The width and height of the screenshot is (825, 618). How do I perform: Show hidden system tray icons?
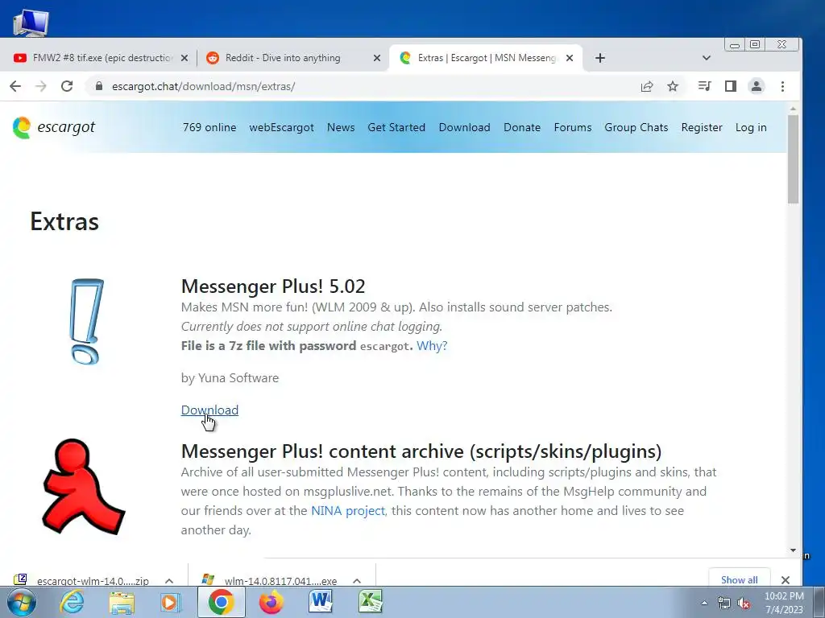[704, 603]
